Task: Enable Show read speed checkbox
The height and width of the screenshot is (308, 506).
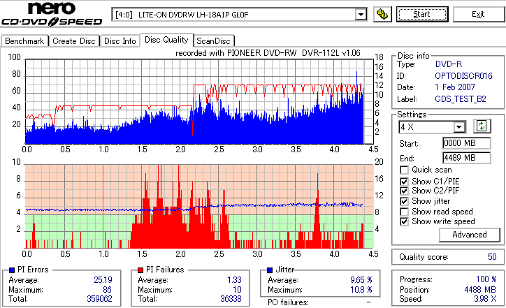Action: coord(404,212)
